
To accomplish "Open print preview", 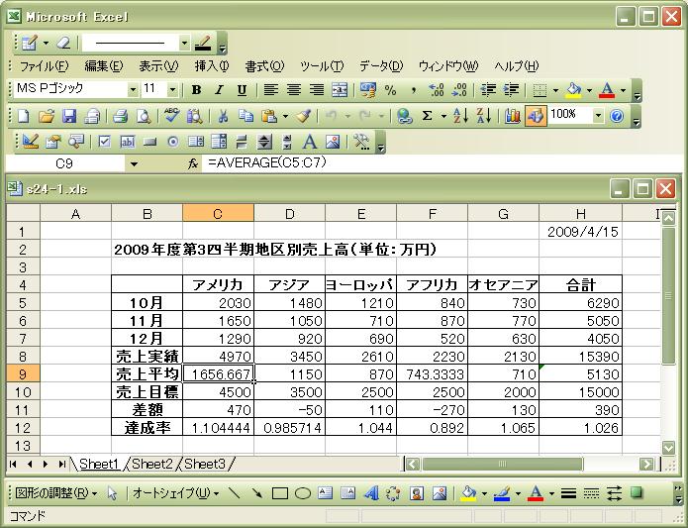I will pyautogui.click(x=143, y=116).
